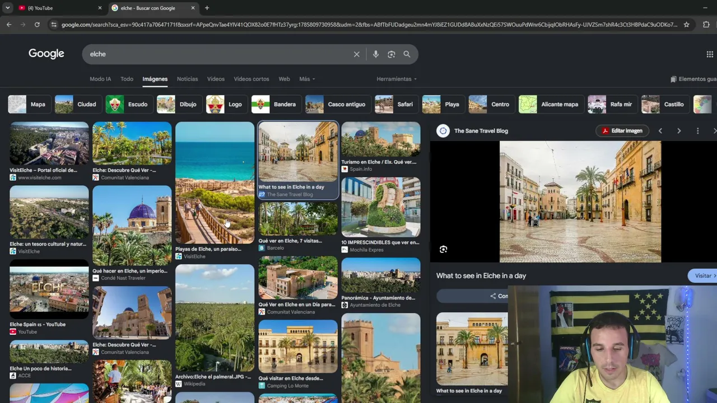View site information icon in address bar

click(54, 25)
